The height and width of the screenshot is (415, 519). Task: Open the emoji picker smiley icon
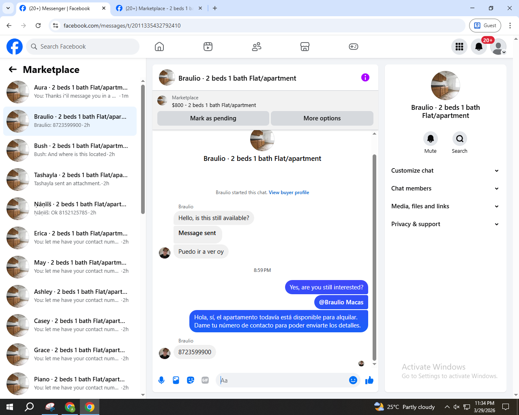pyautogui.click(x=353, y=380)
